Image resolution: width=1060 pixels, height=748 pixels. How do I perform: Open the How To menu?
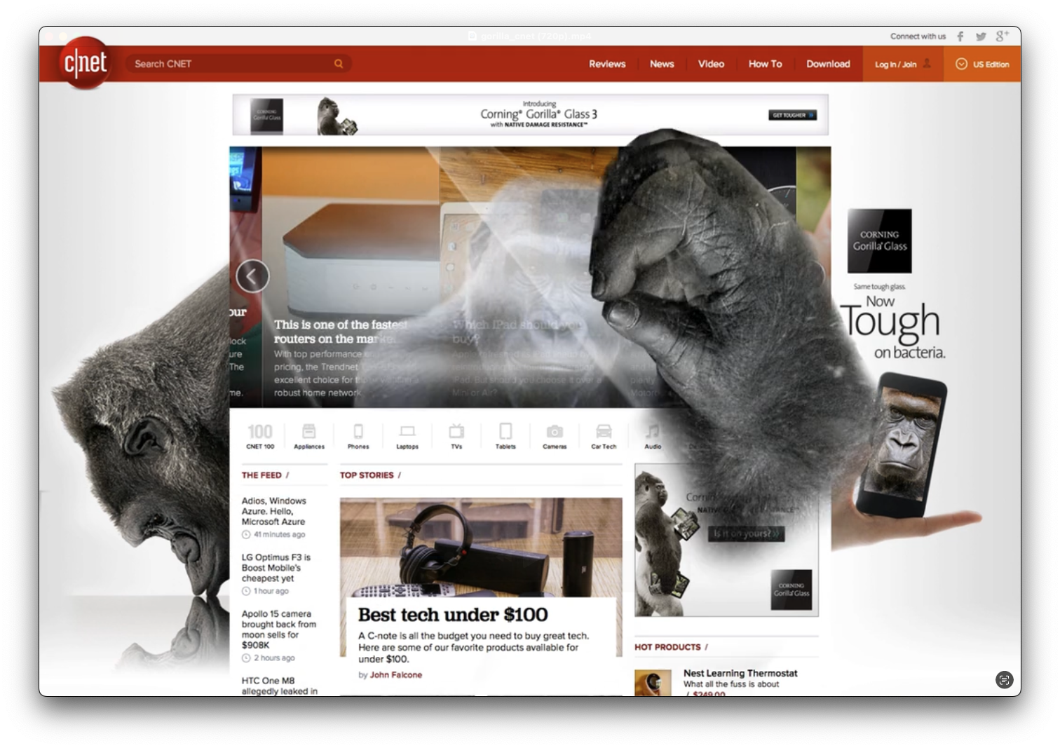click(765, 64)
